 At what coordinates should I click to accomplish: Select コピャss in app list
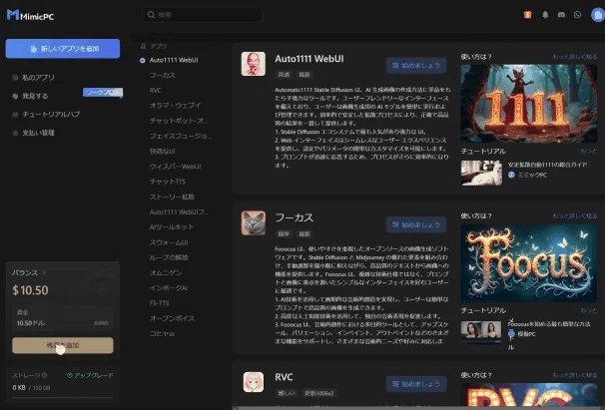click(162, 333)
